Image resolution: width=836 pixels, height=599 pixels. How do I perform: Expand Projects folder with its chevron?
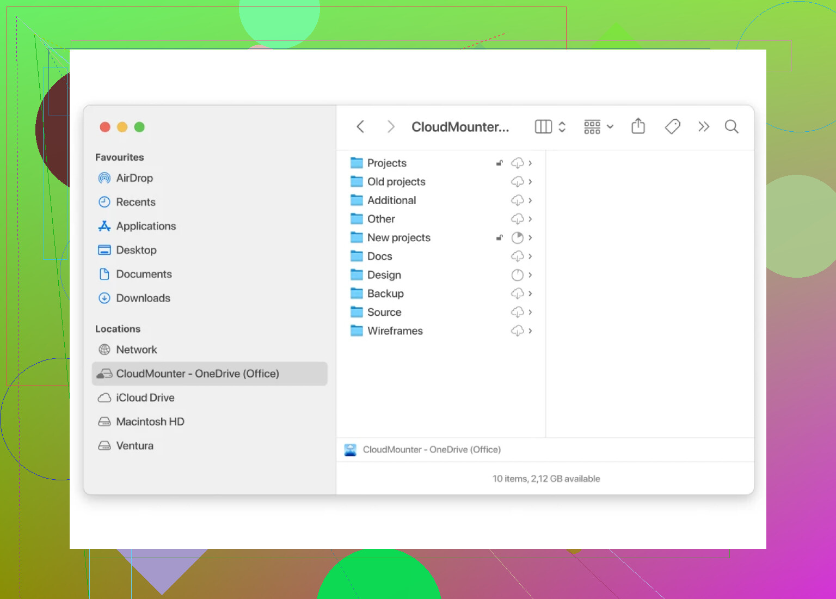tap(530, 163)
